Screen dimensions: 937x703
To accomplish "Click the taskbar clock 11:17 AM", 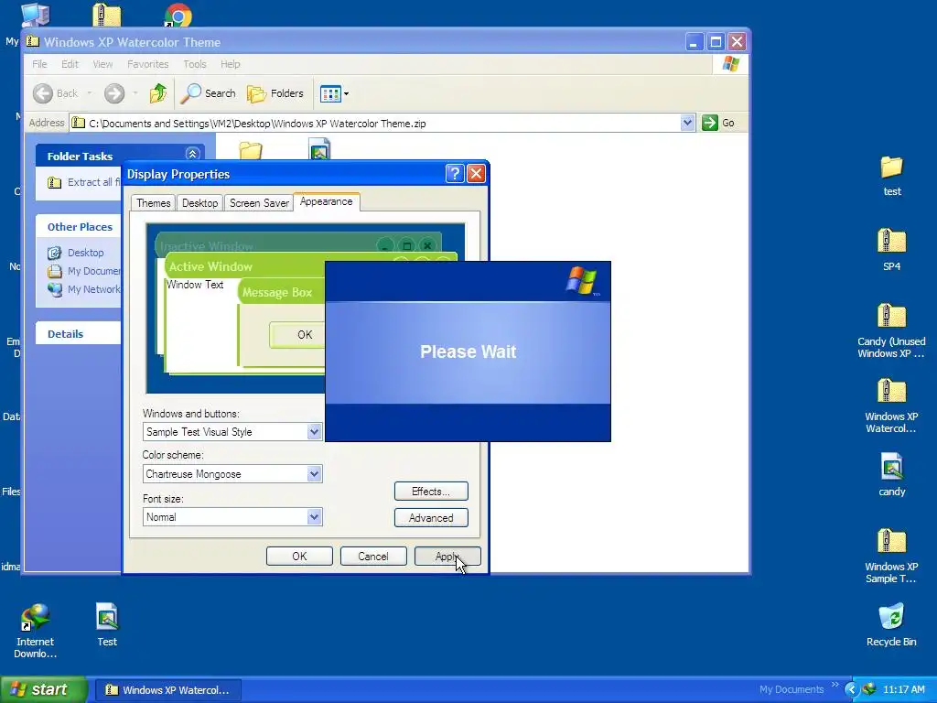I will click(903, 689).
